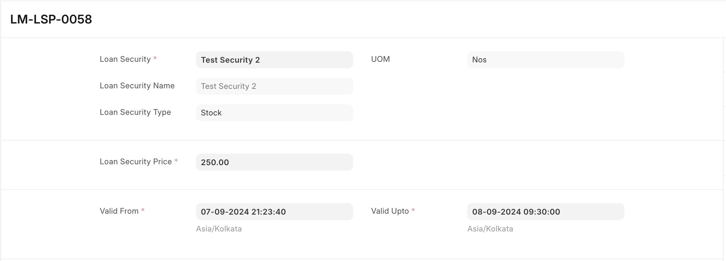Click the red asterisk beside Valid From
This screenshot has width=726, height=261.
143,210
